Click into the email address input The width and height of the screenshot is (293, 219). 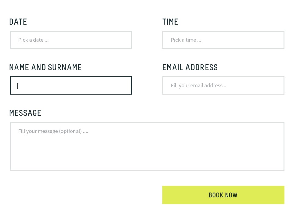(x=223, y=85)
